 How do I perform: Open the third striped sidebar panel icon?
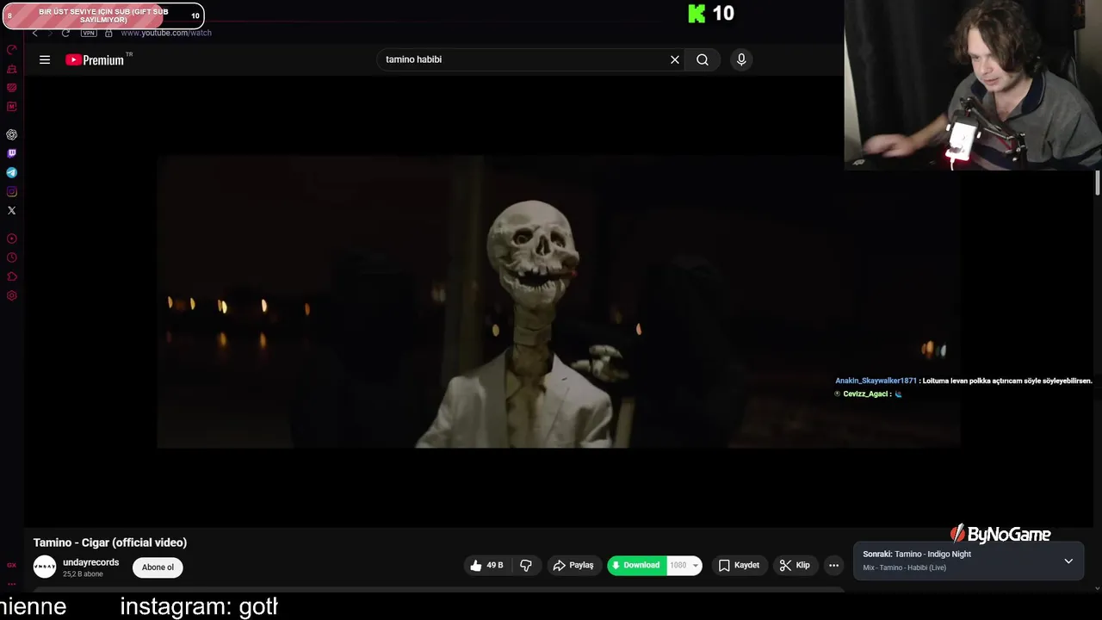[x=12, y=88]
